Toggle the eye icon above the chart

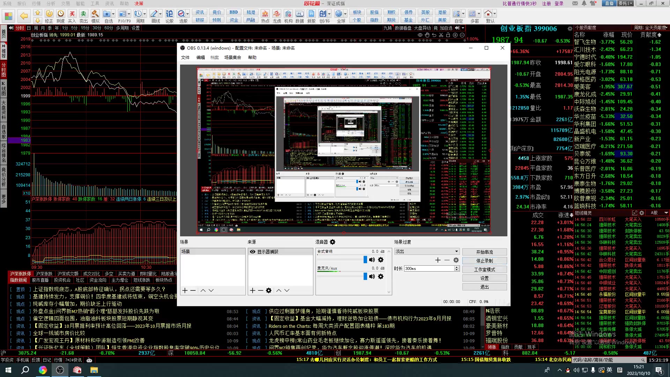[420, 35]
